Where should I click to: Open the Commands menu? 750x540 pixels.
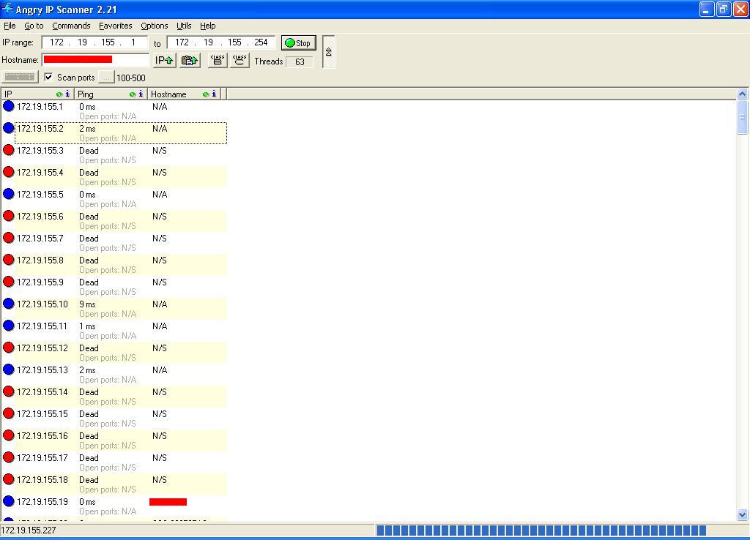pos(71,26)
